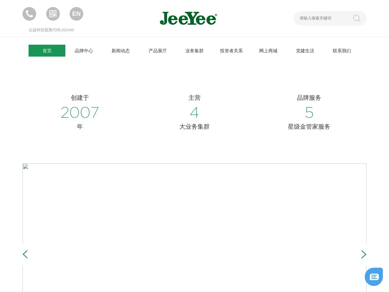Viewport: 389px width, 292px height.
Task: Go to previous slide with left arrow
Action: tap(25, 254)
